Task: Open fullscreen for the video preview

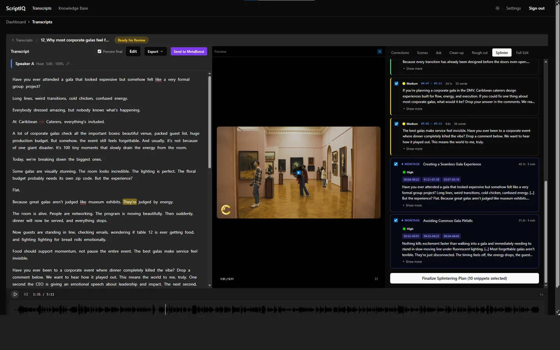Action: coord(376,279)
